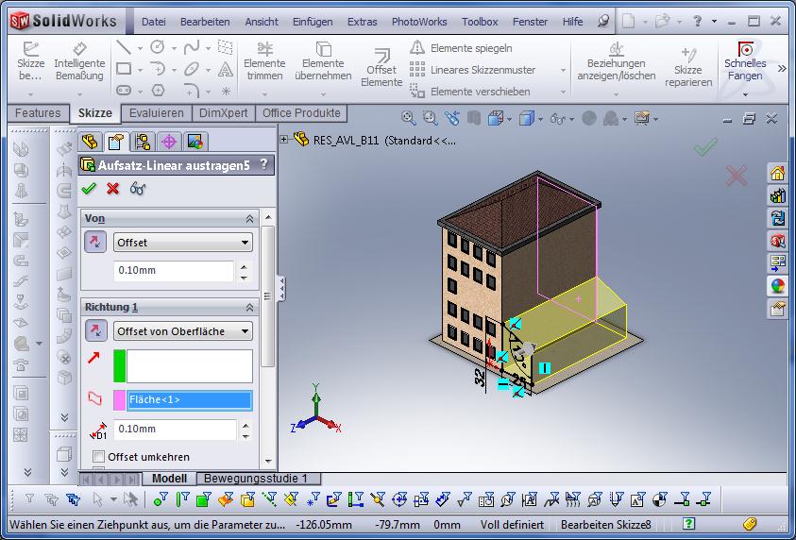Click Beziehungen anzeigen/löschen icon
This screenshot has width=796, height=540.
(x=616, y=61)
